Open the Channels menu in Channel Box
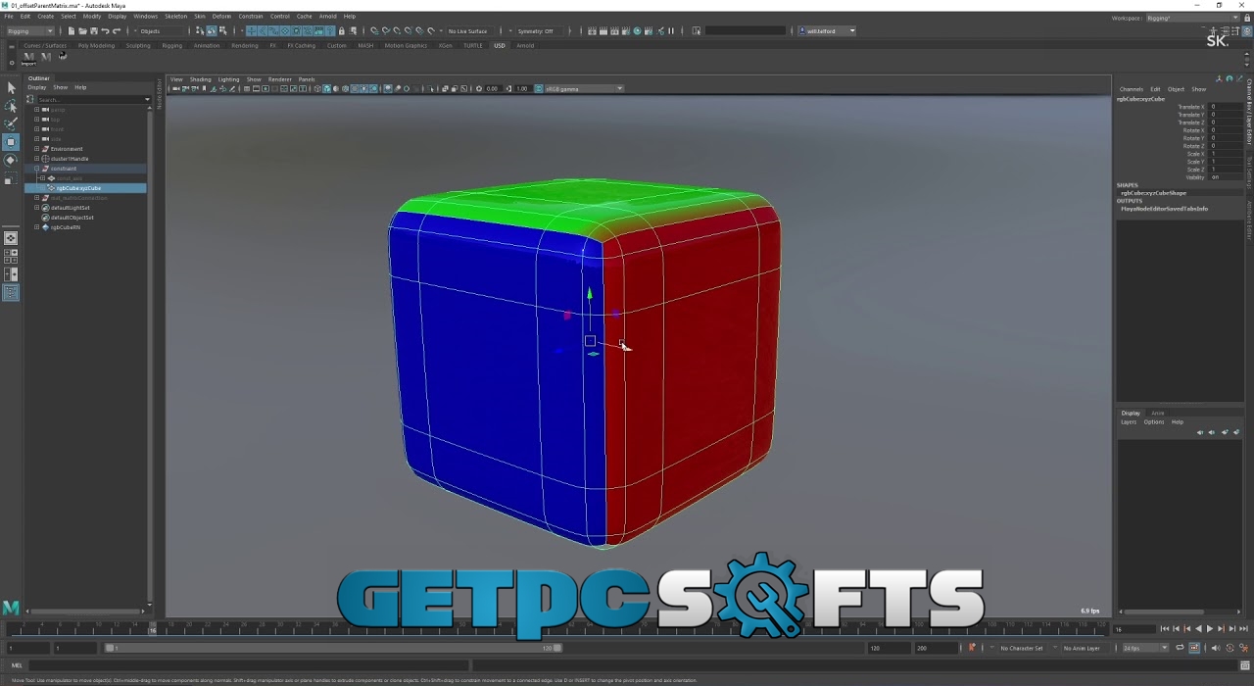This screenshot has width=1254, height=686. (1132, 89)
